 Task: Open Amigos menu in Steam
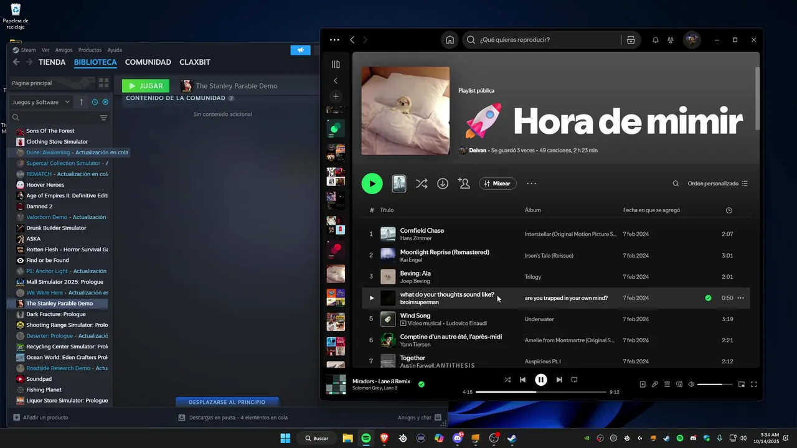point(64,50)
